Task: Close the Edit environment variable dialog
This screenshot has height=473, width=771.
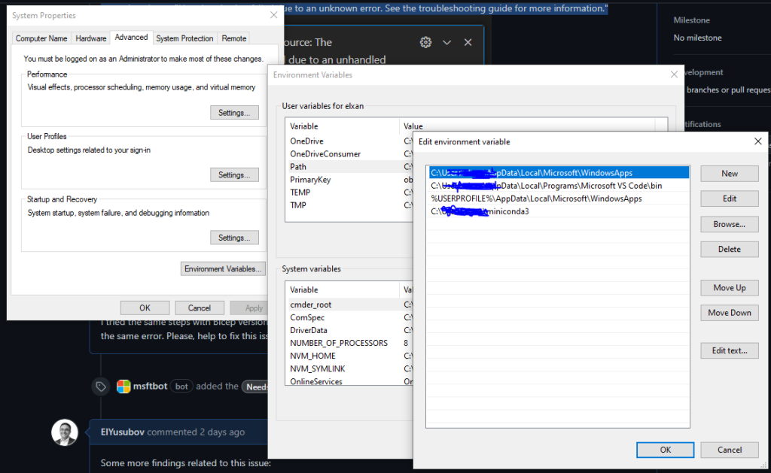Action: [x=757, y=141]
